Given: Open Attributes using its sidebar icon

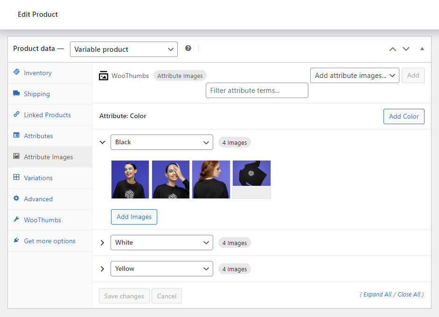Looking at the screenshot, I should tap(17, 136).
